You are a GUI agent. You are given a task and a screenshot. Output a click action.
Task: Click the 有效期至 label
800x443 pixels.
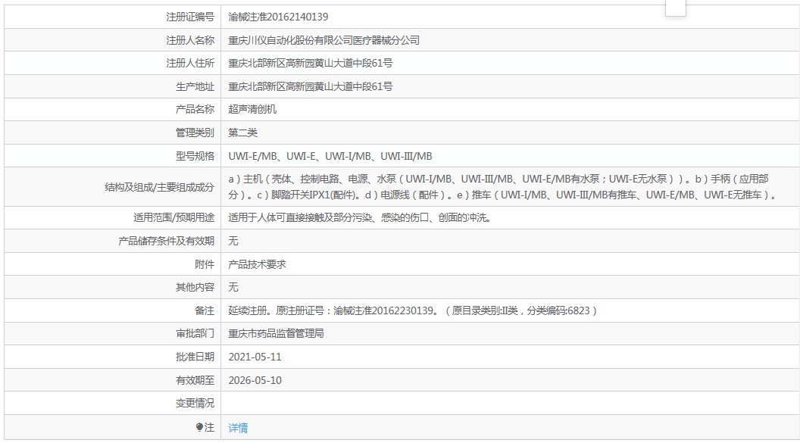195,380
